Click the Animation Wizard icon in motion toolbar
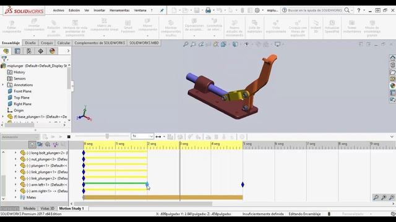 point(180,137)
